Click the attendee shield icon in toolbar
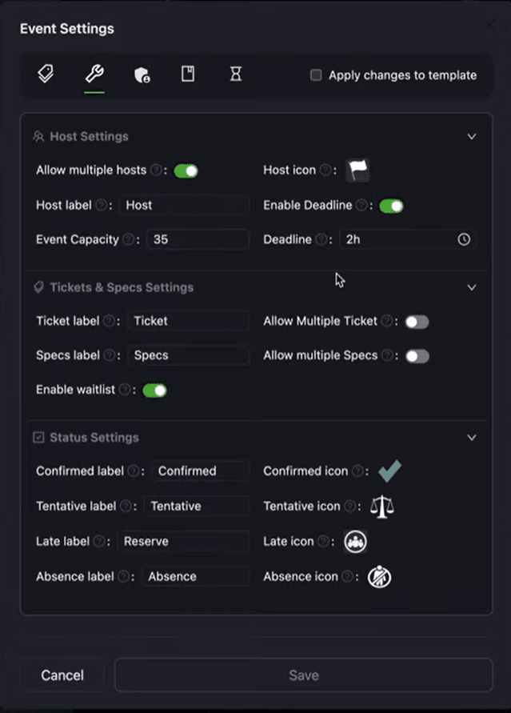The image size is (511, 713). (x=140, y=73)
